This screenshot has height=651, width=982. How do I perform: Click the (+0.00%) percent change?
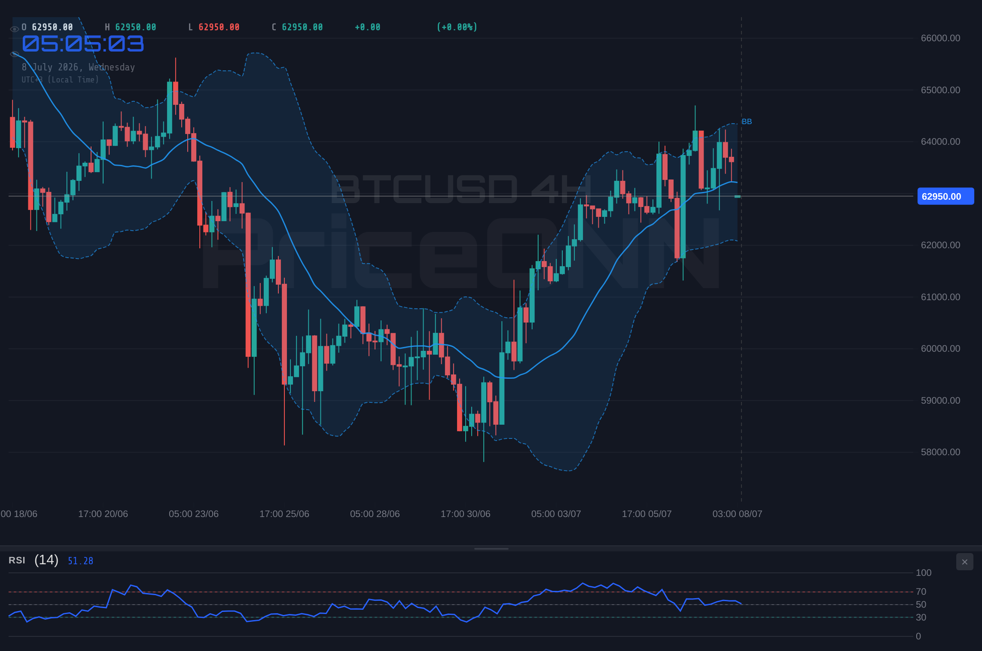(457, 27)
